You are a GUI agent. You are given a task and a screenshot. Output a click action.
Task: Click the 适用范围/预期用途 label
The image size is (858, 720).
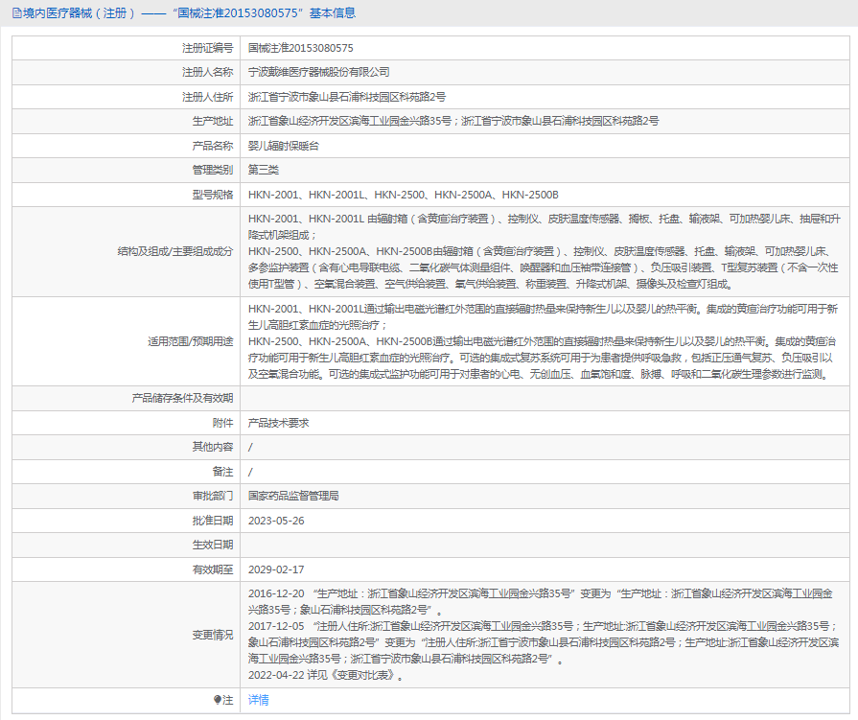(190, 342)
